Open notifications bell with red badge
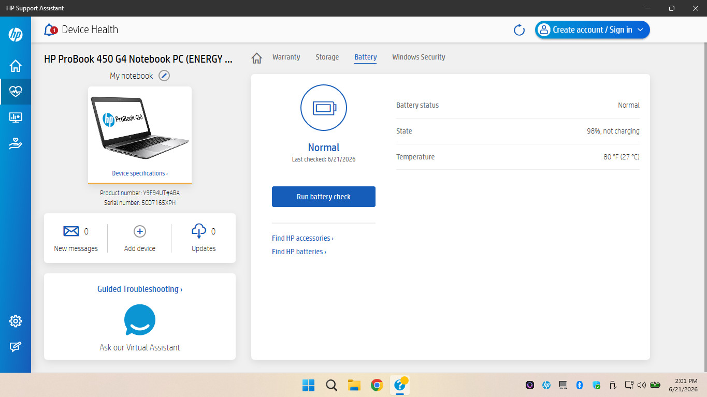Image resolution: width=707 pixels, height=397 pixels. (50, 30)
